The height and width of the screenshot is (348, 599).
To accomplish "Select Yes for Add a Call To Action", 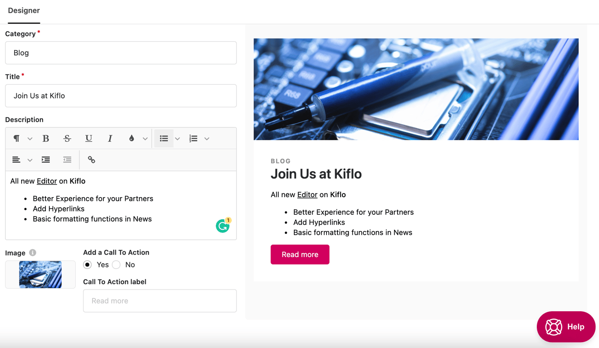I will pos(88,265).
